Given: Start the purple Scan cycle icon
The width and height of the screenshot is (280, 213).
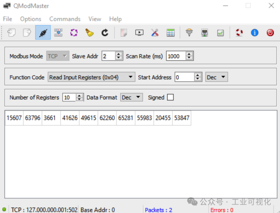Looking at the screenshot, I should coord(74,33).
